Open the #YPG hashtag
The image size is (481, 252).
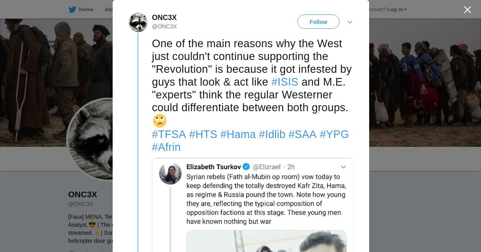tap(334, 134)
